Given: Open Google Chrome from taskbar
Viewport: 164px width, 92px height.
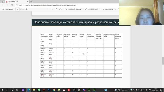Looking at the screenshot, I should point(54,90).
